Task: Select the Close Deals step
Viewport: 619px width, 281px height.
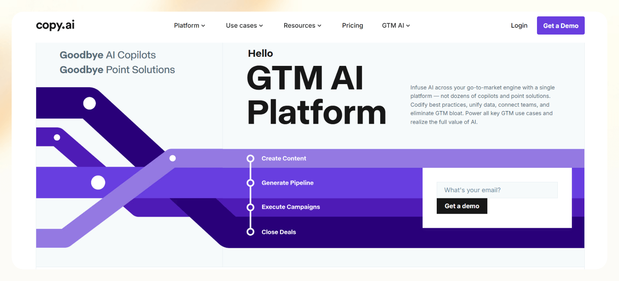Action: 279,232
